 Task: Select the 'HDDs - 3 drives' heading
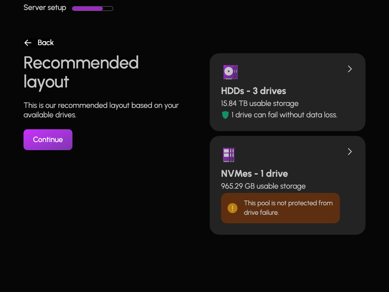(253, 91)
